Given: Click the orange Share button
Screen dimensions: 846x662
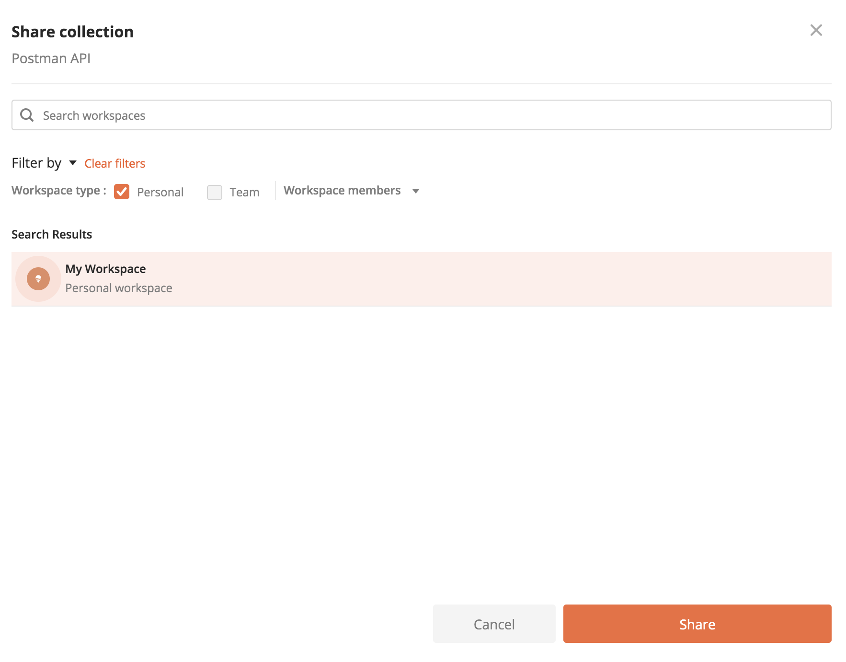Looking at the screenshot, I should [x=697, y=624].
